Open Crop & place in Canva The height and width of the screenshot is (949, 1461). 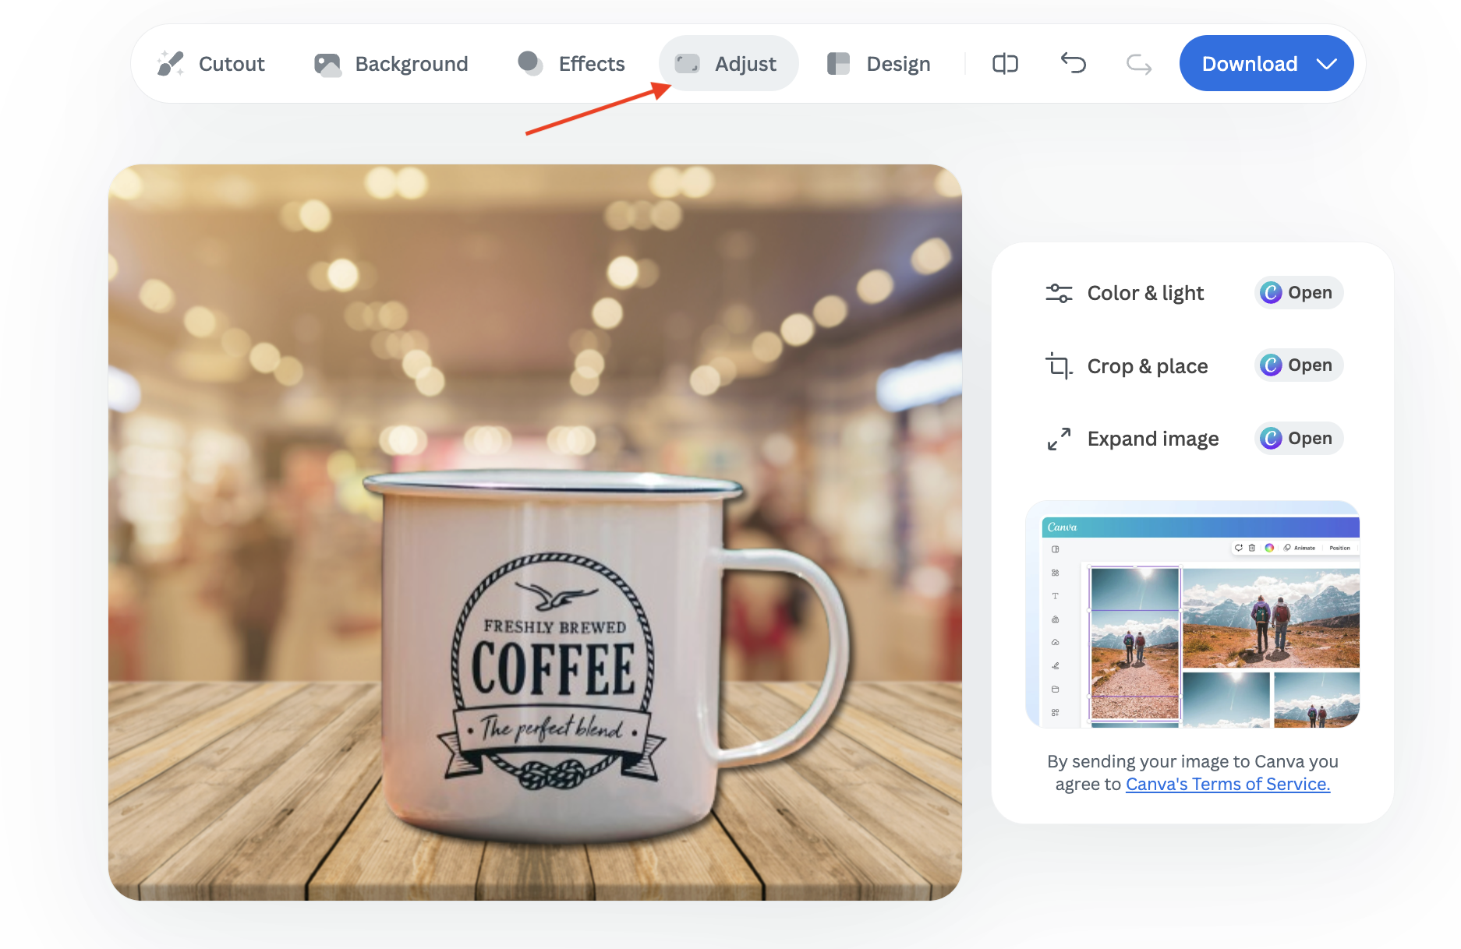click(x=1298, y=365)
